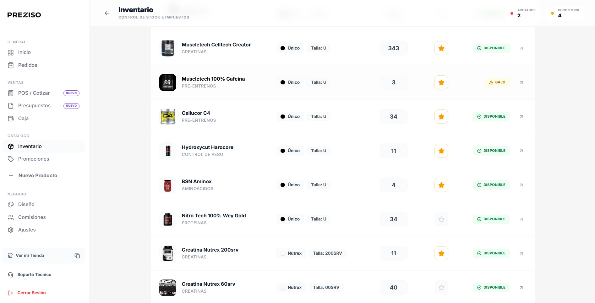Toggle favorite star for Creatina Nutrex 60srv
595x303 pixels.
(x=441, y=288)
